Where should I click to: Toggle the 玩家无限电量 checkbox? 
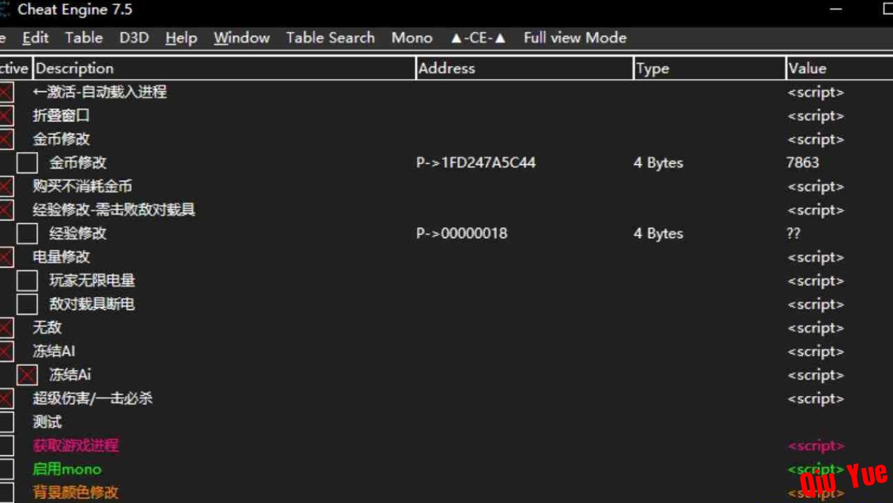click(27, 281)
